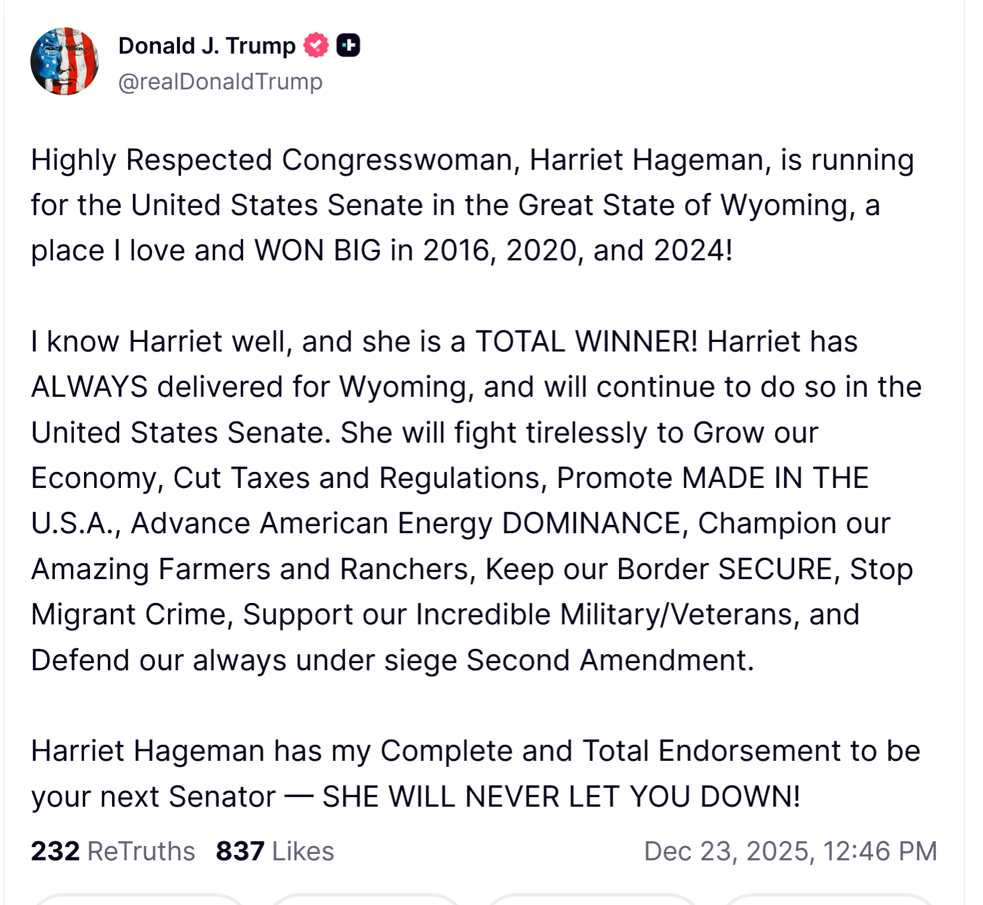Screen dimensions: 983x905
Task: View the 837 Likes list
Action: point(275,851)
